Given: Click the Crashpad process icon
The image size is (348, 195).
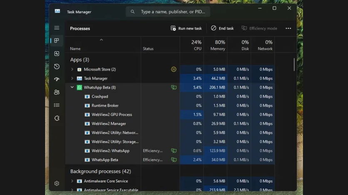Looking at the screenshot, I should click(87, 96).
